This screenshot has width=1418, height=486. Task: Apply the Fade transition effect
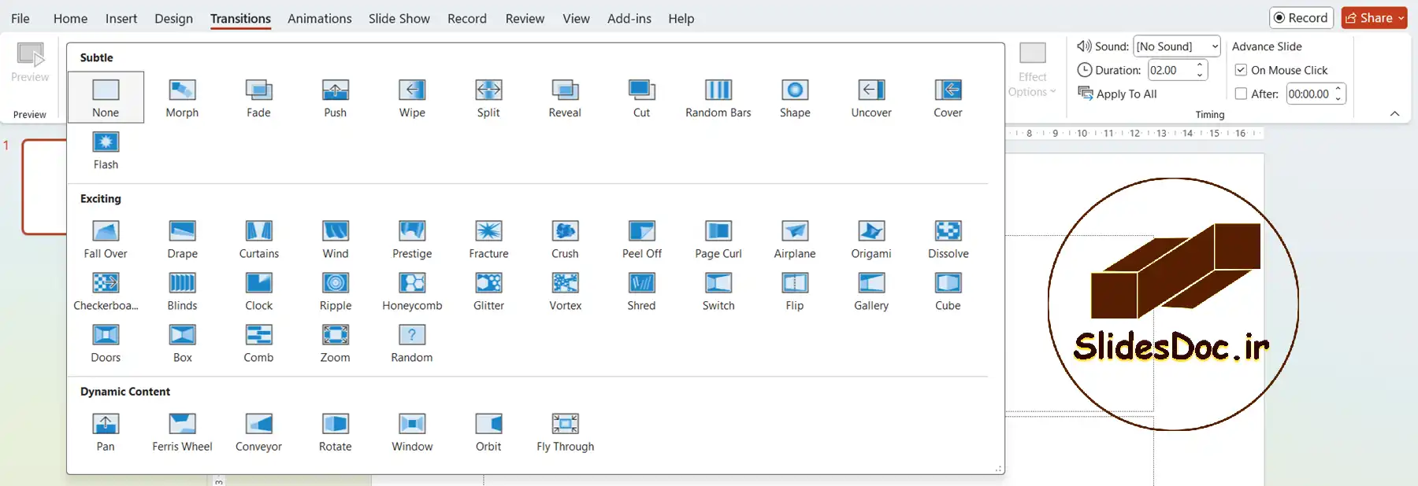click(x=258, y=98)
